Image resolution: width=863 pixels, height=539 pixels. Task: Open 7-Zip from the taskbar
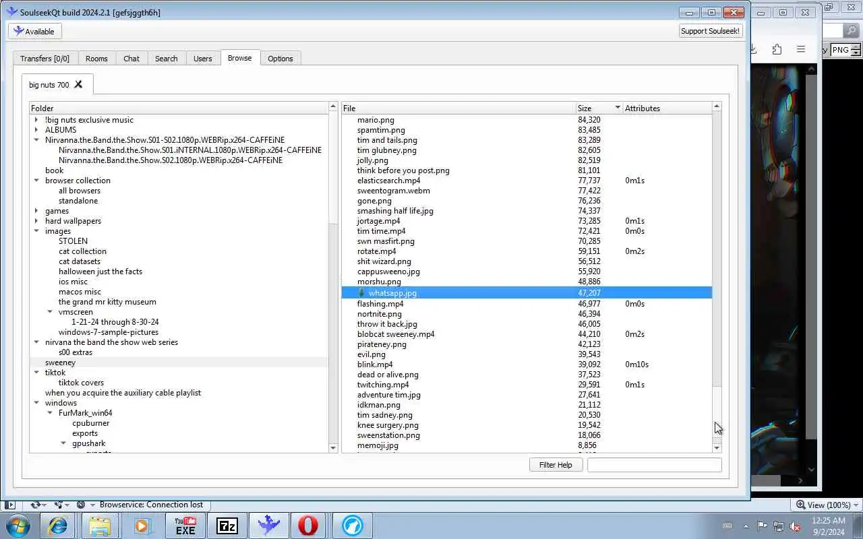point(227,526)
